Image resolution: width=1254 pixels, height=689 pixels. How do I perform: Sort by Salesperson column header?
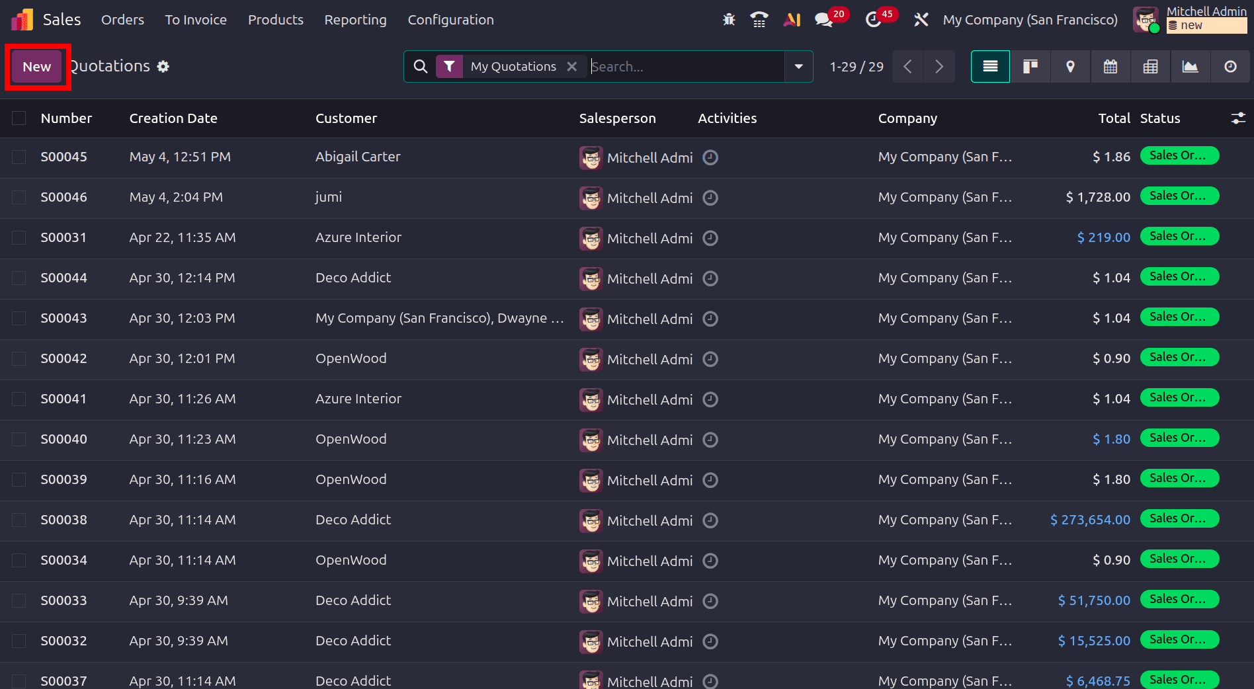[617, 118]
